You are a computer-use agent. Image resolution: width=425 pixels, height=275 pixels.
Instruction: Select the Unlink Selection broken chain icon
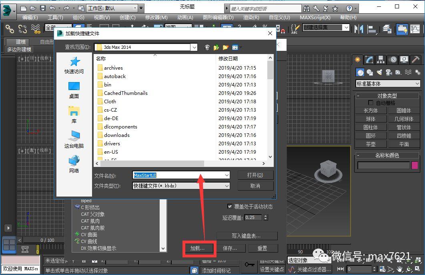pyautogui.click(x=22, y=29)
